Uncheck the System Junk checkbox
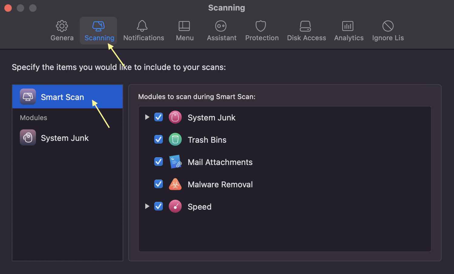This screenshot has width=454, height=274. click(159, 117)
